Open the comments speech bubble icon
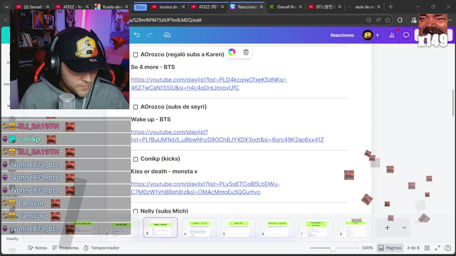Image resolution: width=456 pixels, height=256 pixels. 406,35
